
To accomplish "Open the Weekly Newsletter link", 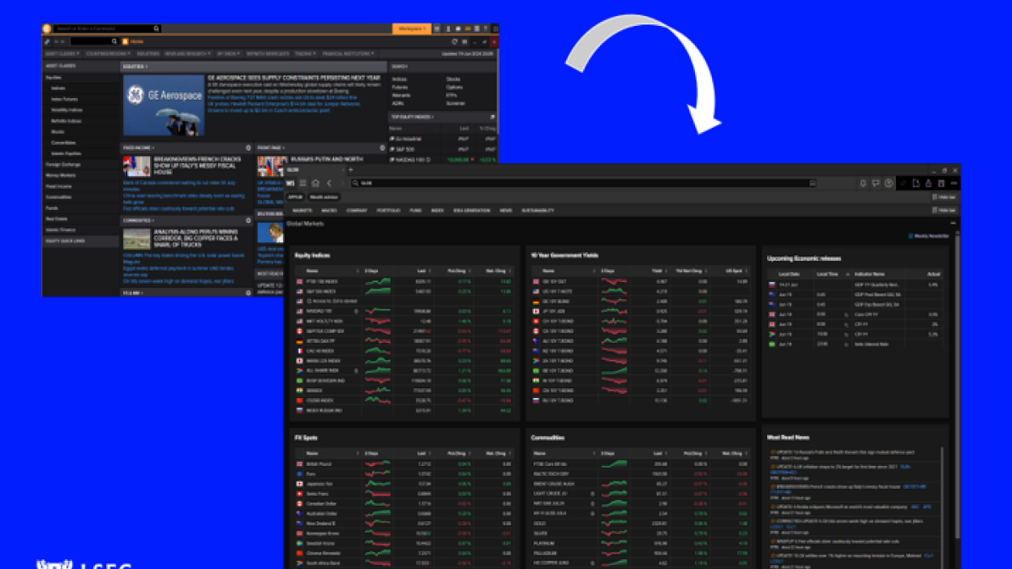I will pos(930,236).
